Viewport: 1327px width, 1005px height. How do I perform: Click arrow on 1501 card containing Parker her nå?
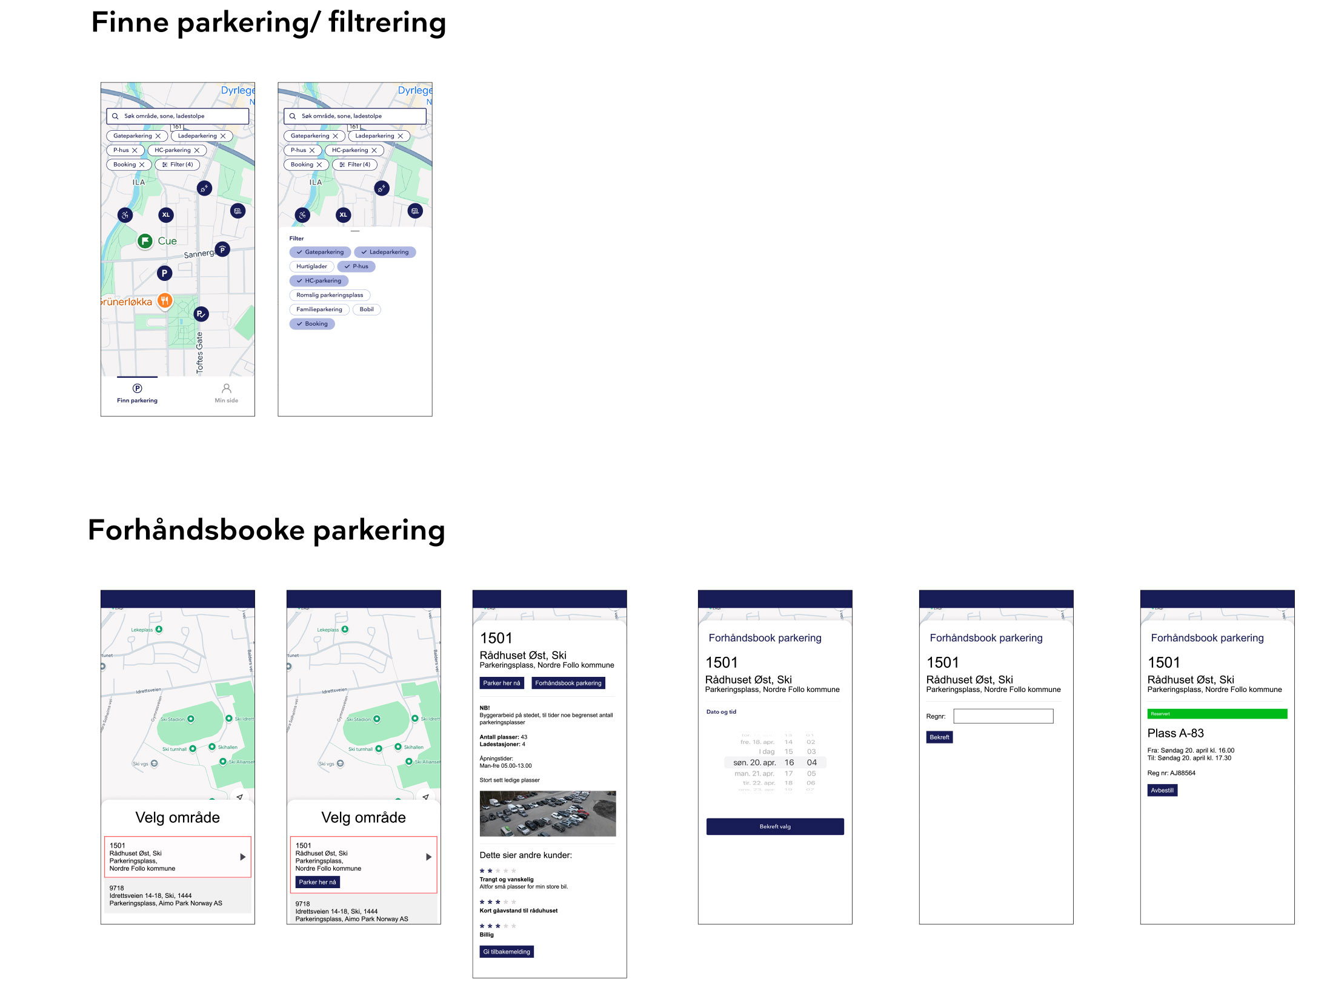click(x=428, y=857)
